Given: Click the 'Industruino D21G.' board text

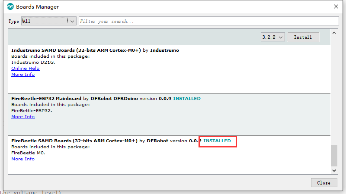Looking at the screenshot, I should point(33,62).
